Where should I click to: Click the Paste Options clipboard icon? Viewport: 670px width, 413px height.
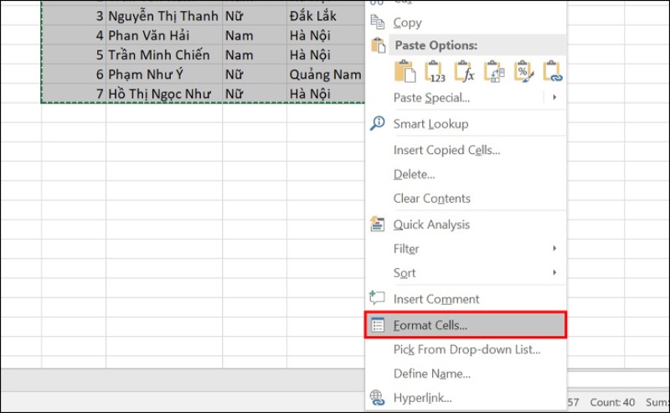(x=379, y=45)
